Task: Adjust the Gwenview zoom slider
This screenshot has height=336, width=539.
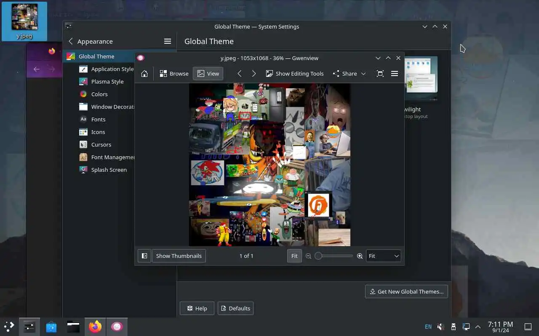Action: coord(334,256)
